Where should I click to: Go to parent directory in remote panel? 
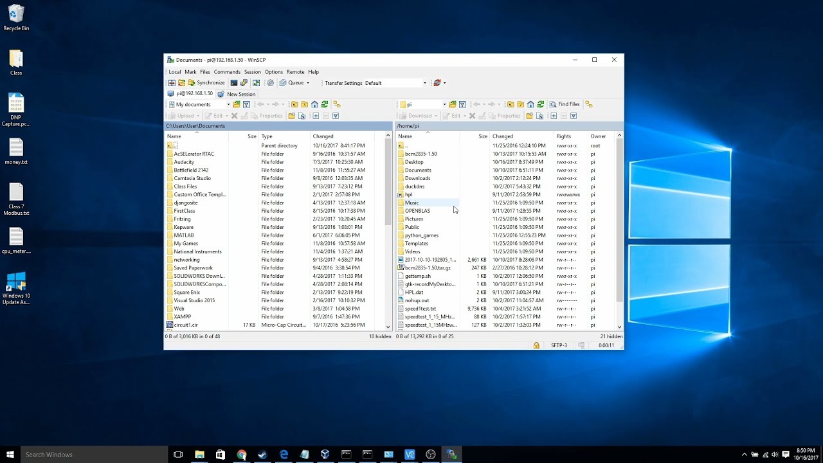[511, 104]
